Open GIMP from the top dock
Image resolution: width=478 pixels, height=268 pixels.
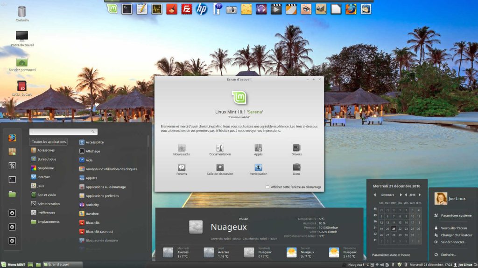pos(321,9)
